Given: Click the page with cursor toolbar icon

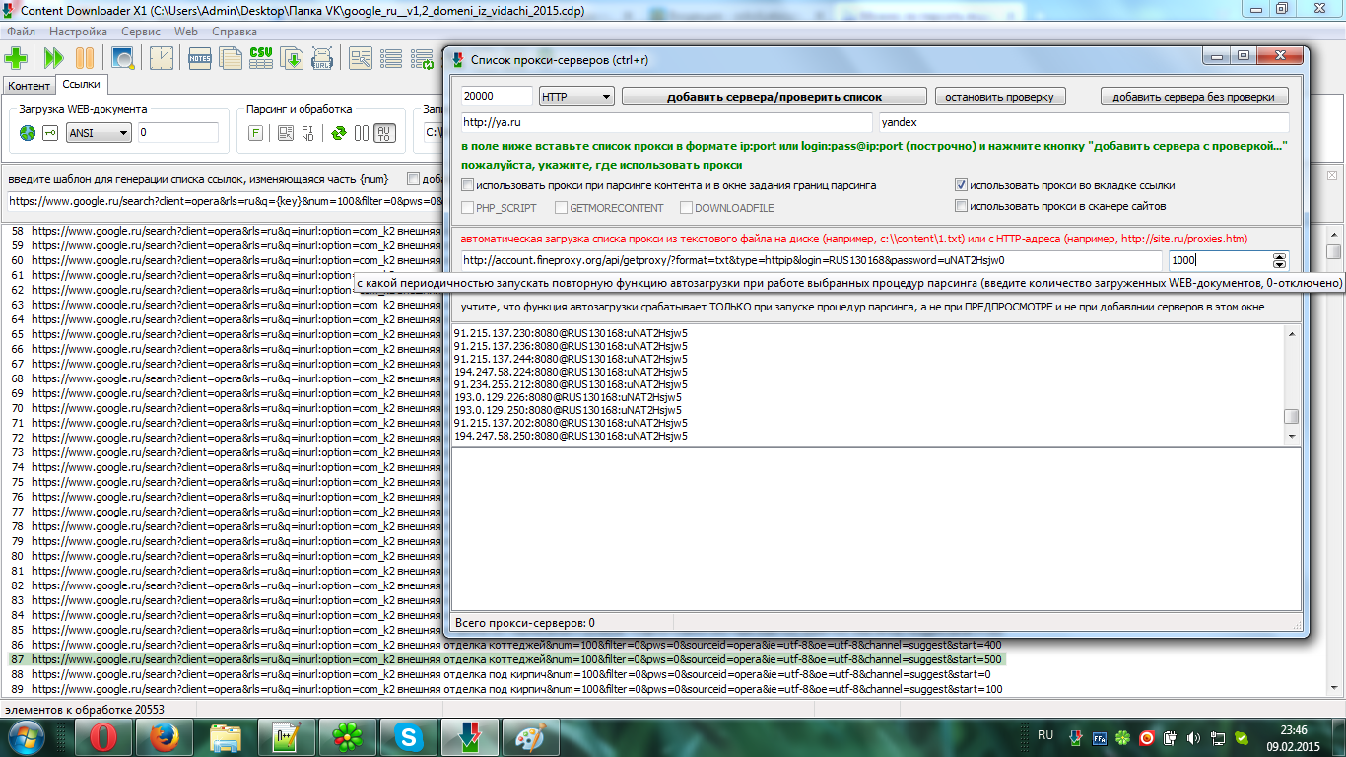Looking at the screenshot, I should point(361,58).
